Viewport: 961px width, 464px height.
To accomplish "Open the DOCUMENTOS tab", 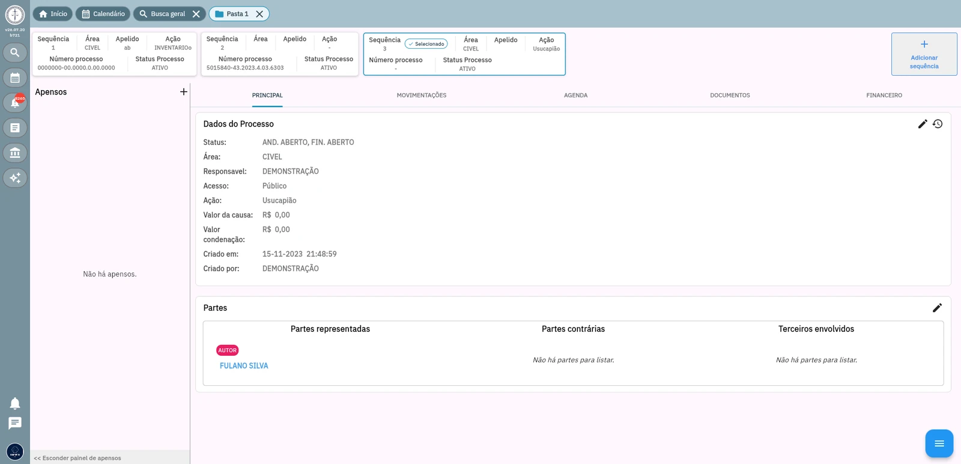I will [730, 96].
